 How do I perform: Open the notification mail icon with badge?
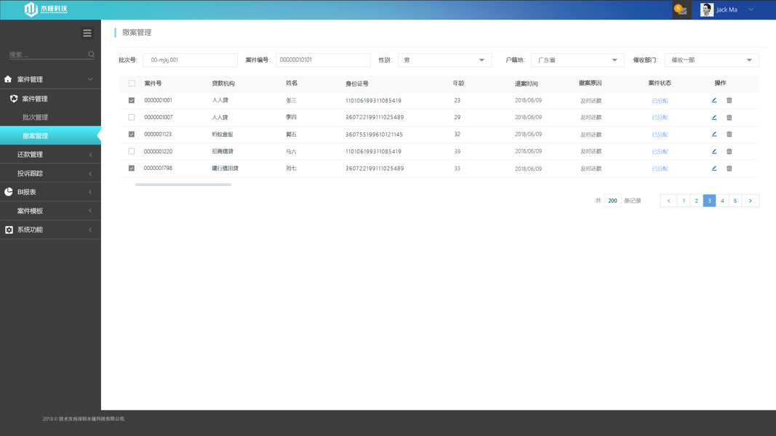click(x=681, y=10)
